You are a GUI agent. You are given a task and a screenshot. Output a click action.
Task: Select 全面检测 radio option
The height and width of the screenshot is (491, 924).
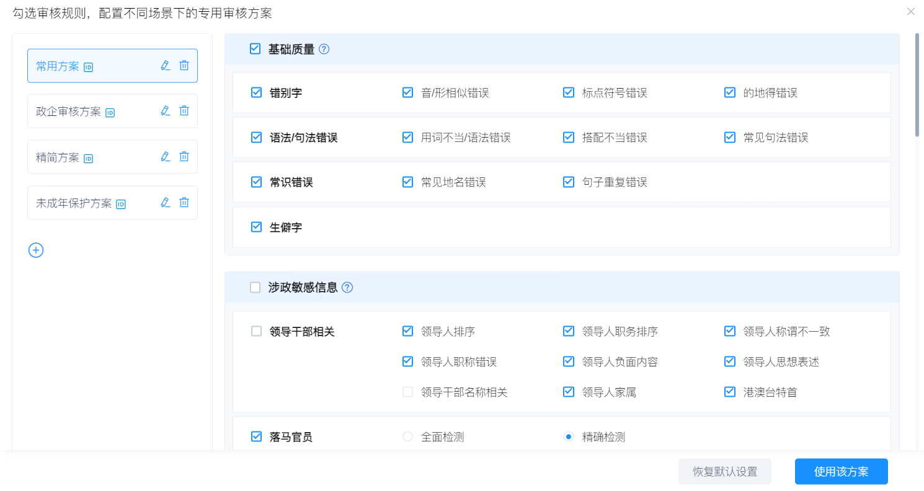[x=407, y=436]
